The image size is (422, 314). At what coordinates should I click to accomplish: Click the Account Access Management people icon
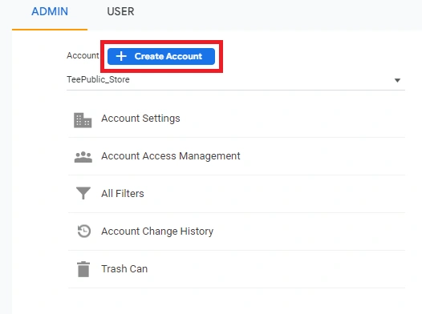click(x=83, y=157)
